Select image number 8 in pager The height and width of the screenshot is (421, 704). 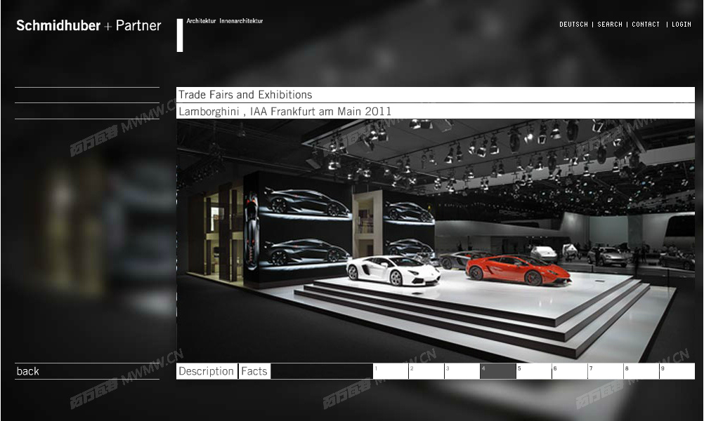click(642, 371)
